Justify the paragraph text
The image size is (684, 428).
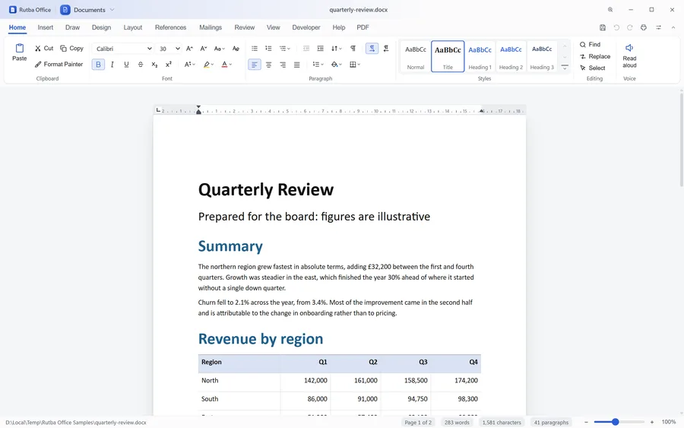point(296,65)
